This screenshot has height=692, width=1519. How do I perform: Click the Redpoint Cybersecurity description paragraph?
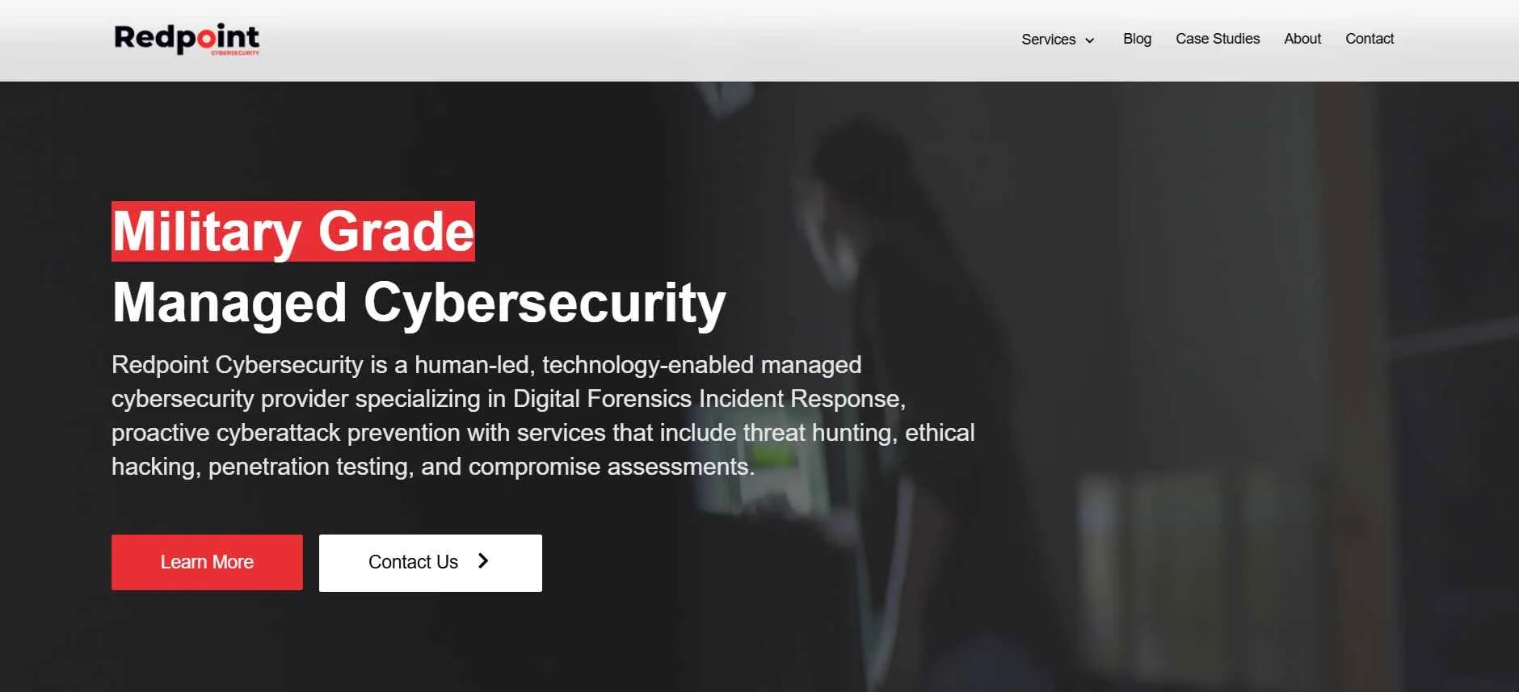543,416
